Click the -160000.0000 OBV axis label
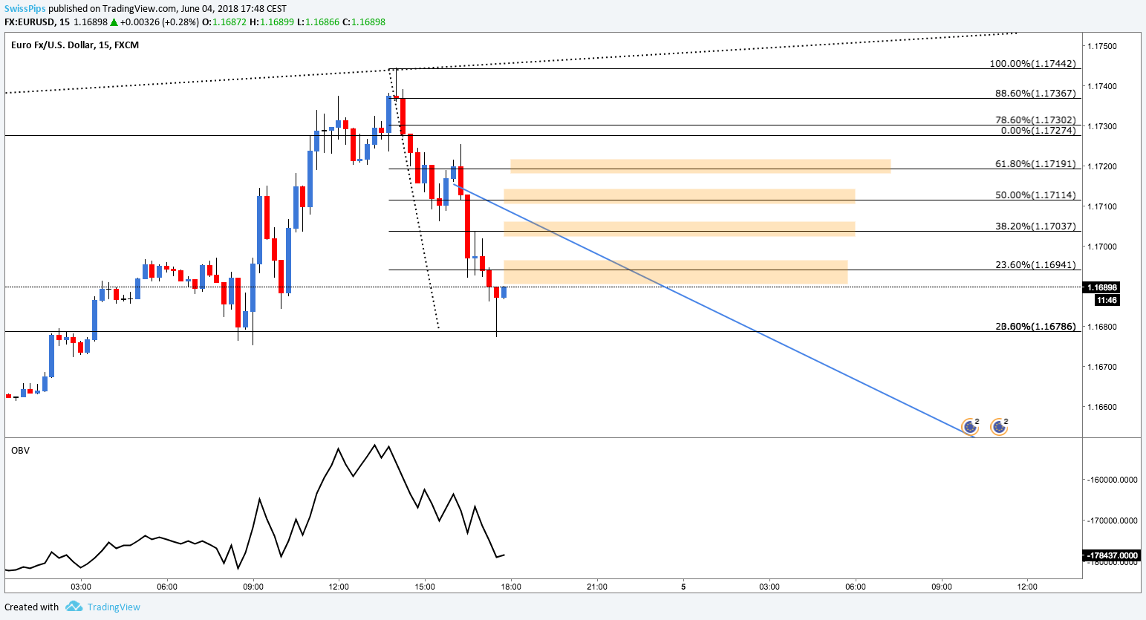Screen dimensions: 1146x620 pos(1113,480)
